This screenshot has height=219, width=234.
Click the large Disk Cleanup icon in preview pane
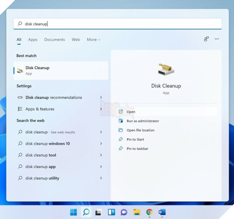tap(166, 69)
